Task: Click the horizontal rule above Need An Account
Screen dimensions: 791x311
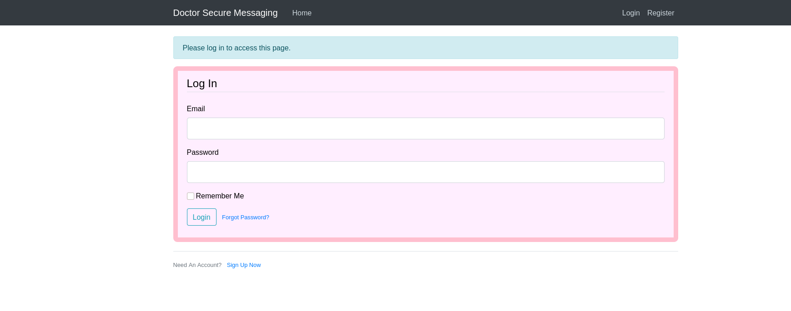Action: (425, 251)
